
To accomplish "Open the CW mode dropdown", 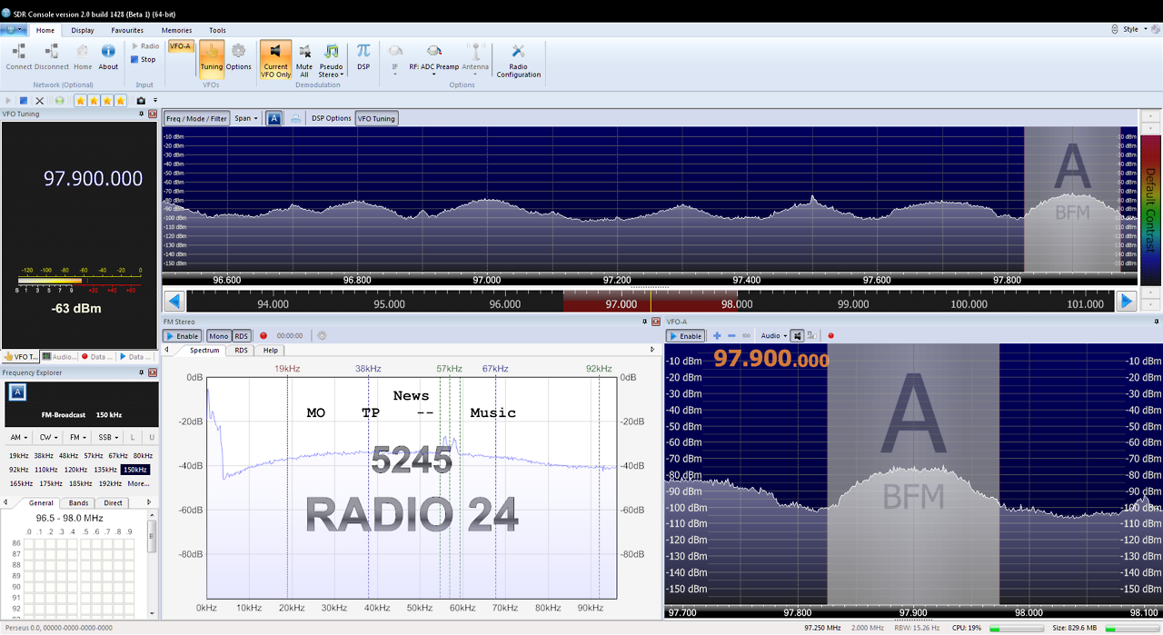I will coord(48,438).
